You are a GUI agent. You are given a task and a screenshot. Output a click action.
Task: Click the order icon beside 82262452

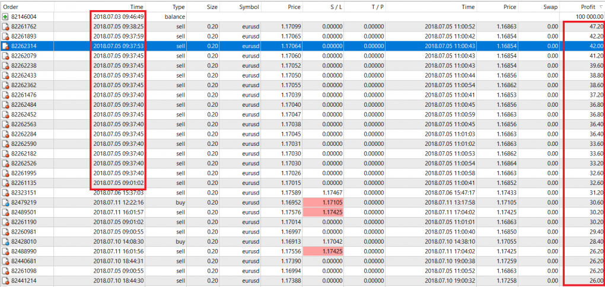(x=5, y=114)
